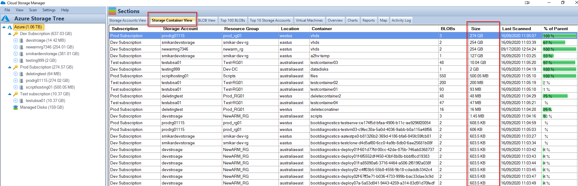This screenshot has height=186, width=578.
Task: Open the File menu
Action: click(x=7, y=10)
